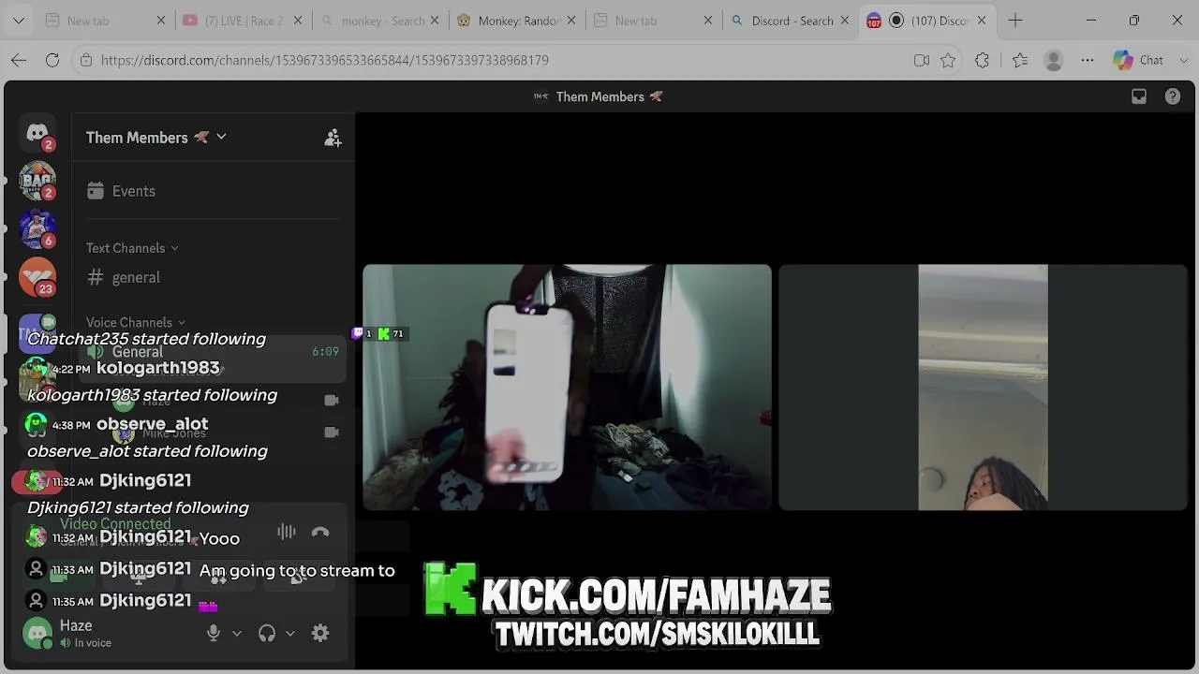This screenshot has height=674, width=1199.
Task: Close the LIVE Race 2 tab
Action: pos(297,21)
